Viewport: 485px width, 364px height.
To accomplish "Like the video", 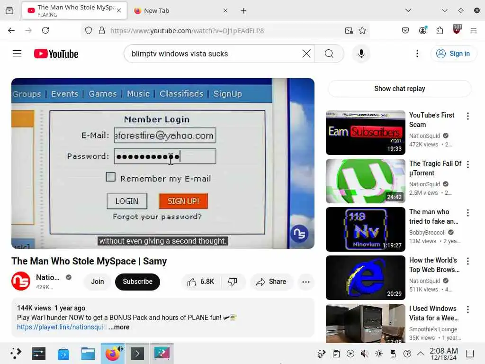I will point(201,282).
